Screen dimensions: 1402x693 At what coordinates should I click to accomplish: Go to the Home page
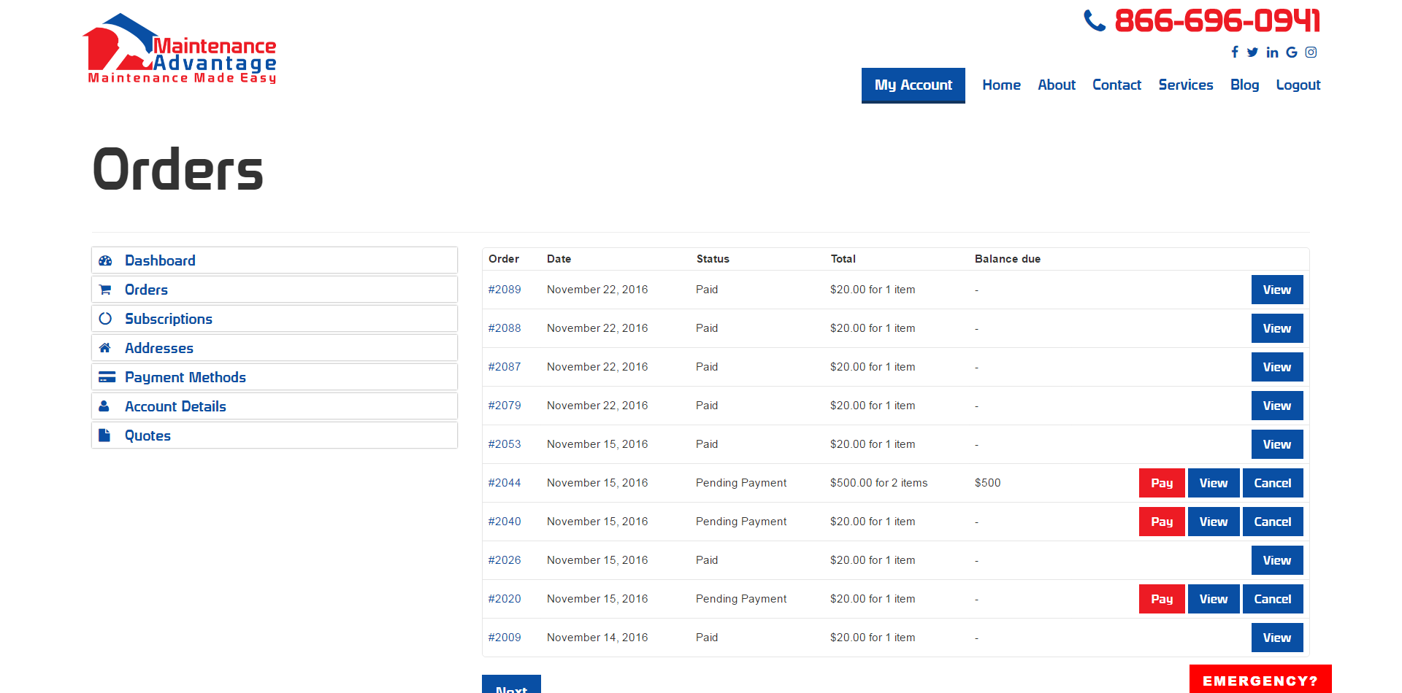pos(1001,85)
